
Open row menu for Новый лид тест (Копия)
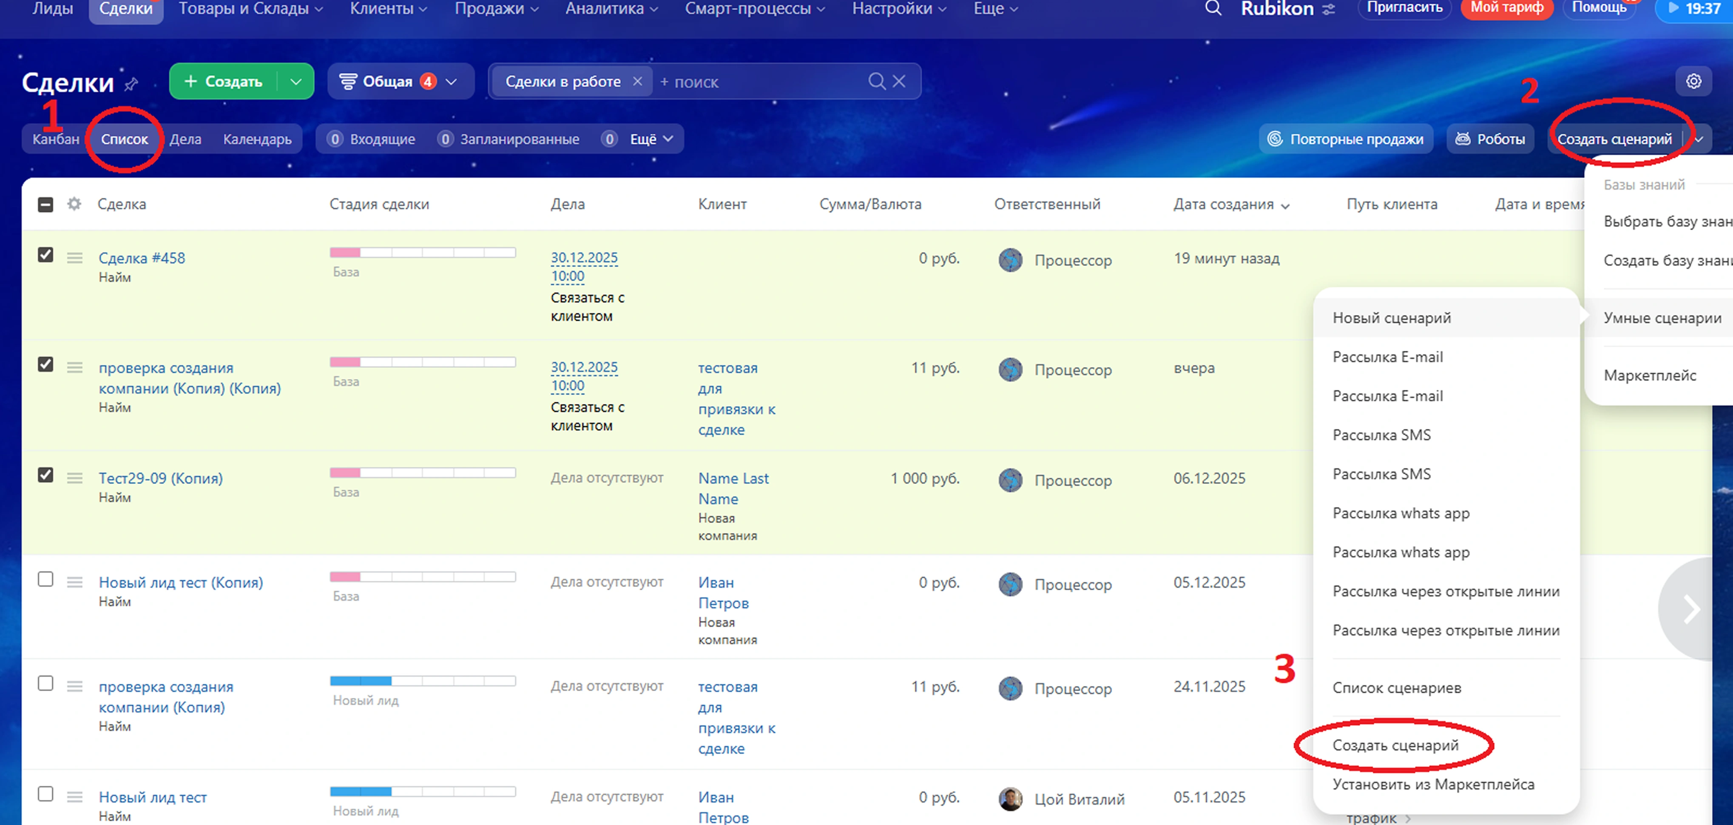[75, 583]
